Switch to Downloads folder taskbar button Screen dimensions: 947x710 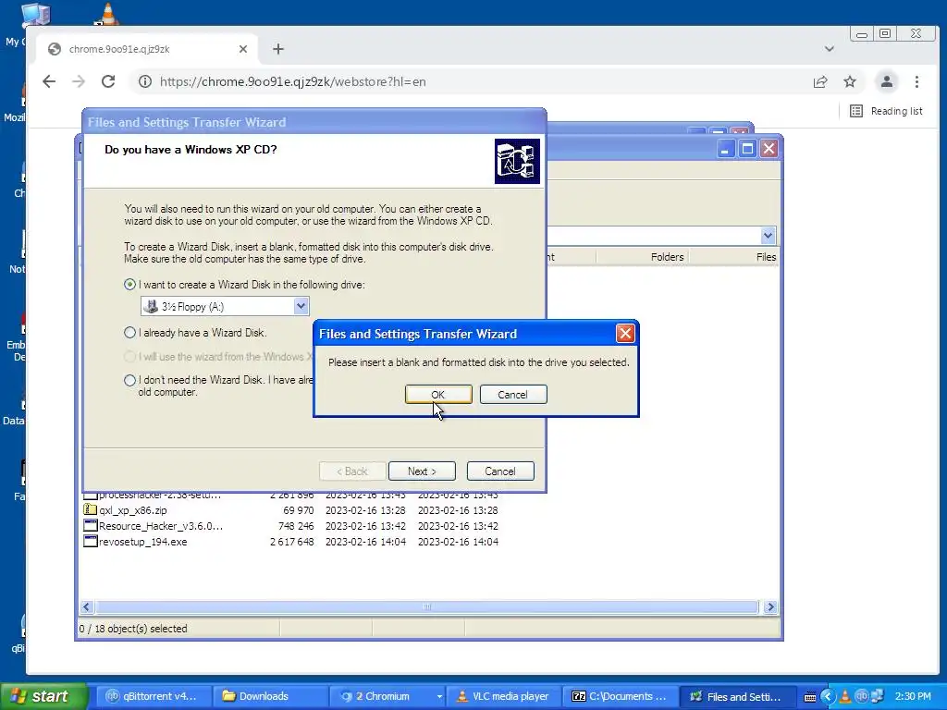coord(269,696)
